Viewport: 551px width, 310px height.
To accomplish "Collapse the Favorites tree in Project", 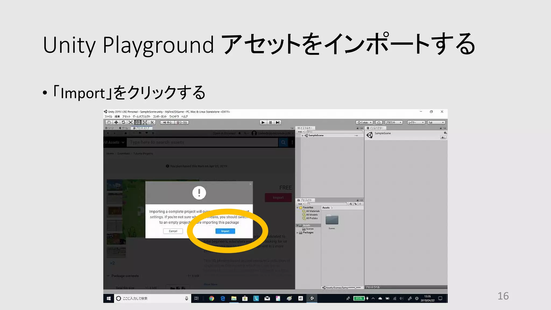I will click(x=298, y=207).
